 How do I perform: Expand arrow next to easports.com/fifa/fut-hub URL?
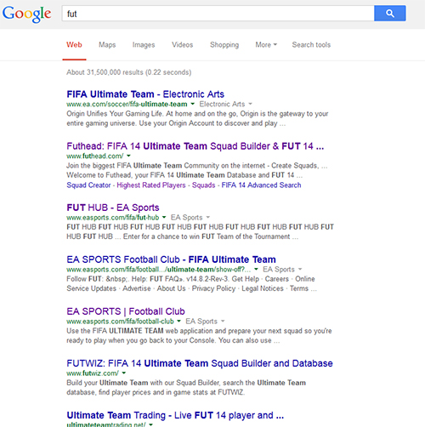click(x=164, y=218)
